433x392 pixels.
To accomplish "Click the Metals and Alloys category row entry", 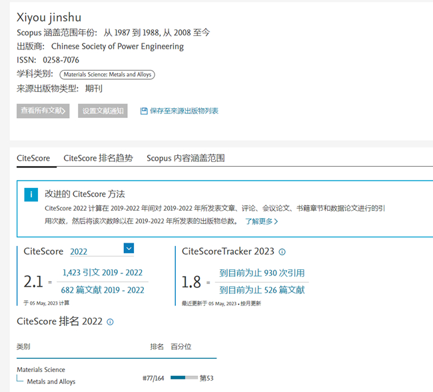I will 51,382.
